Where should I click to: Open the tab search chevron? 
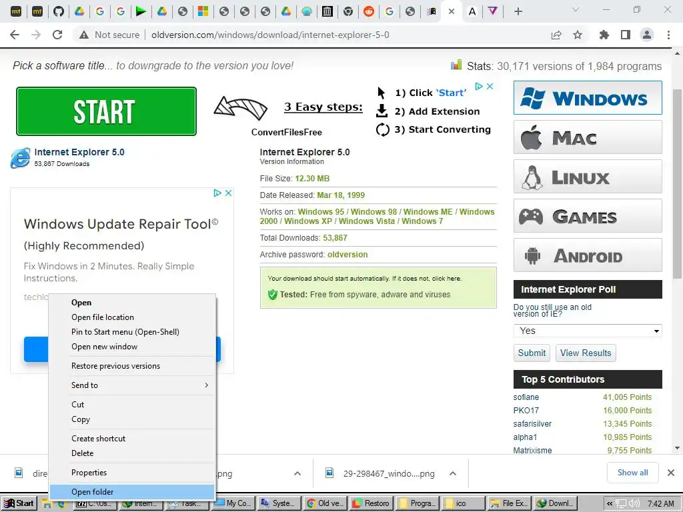(576, 9)
